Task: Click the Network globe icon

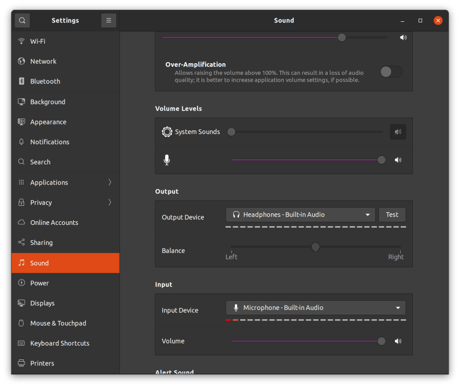Action: pyautogui.click(x=21, y=61)
